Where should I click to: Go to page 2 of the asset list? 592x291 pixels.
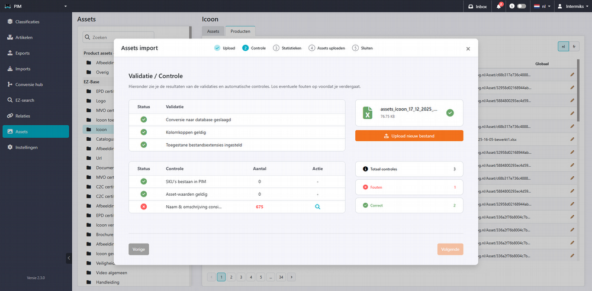pos(231,276)
